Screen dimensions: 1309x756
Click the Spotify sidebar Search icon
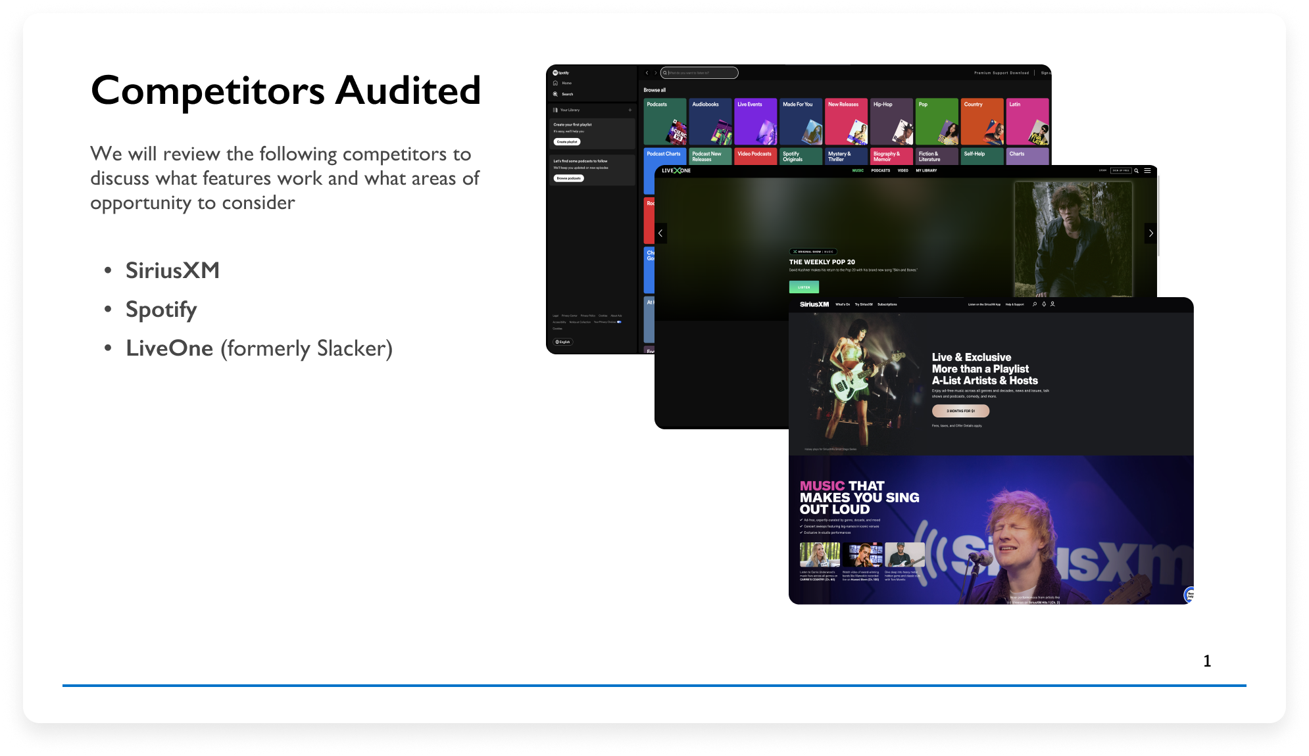(556, 94)
